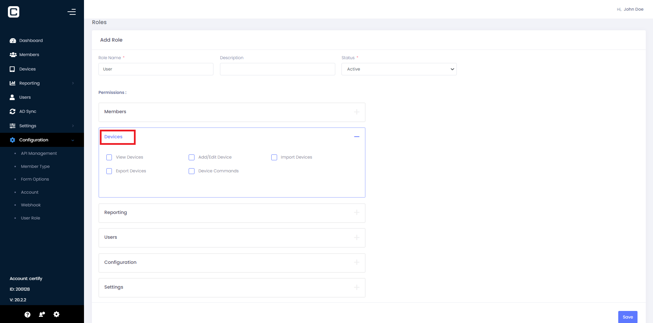Click the 'Permissions :' label
This screenshot has width=653, height=323.
pyautogui.click(x=112, y=93)
